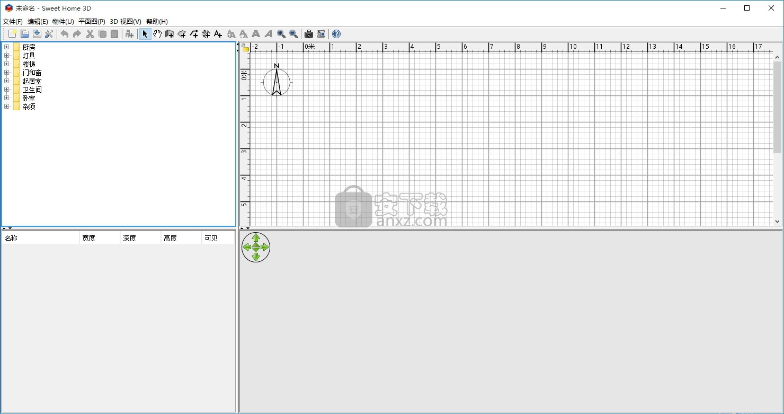The width and height of the screenshot is (784, 414).
Task: Click the Copy icon in the toolbar
Action: pos(102,34)
